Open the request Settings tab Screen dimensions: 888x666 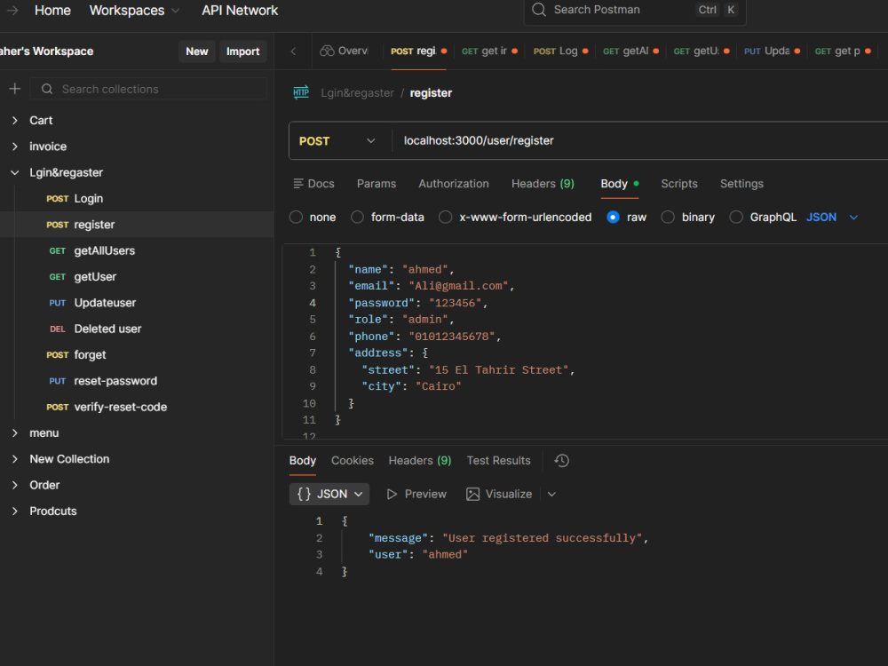point(741,184)
